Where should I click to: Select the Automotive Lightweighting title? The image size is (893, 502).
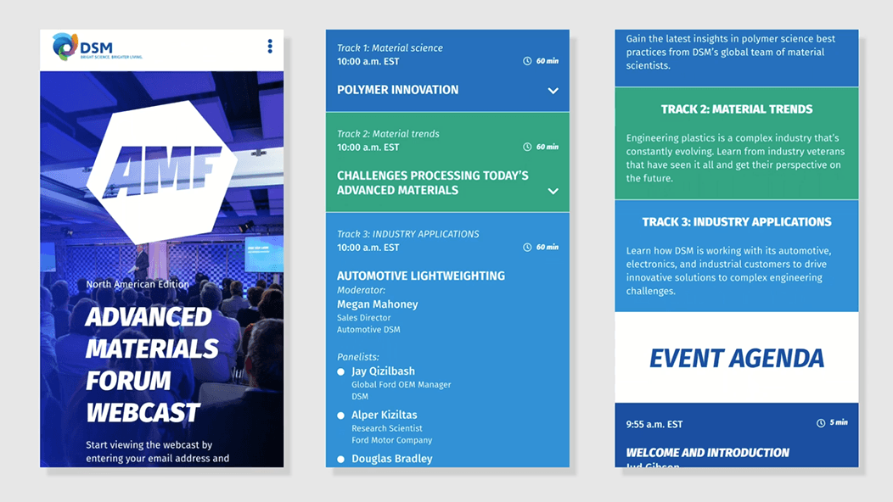[421, 276]
